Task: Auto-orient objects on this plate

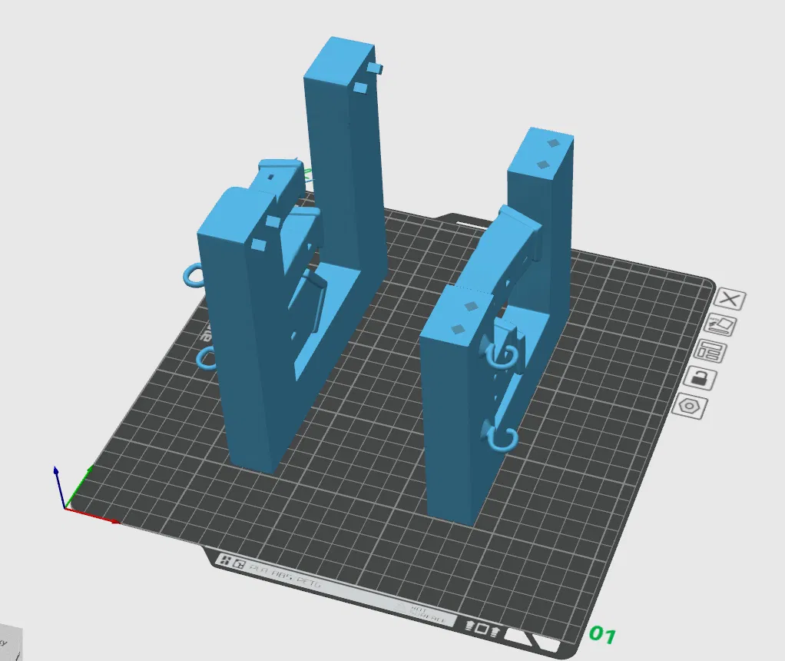Action: 722,325
